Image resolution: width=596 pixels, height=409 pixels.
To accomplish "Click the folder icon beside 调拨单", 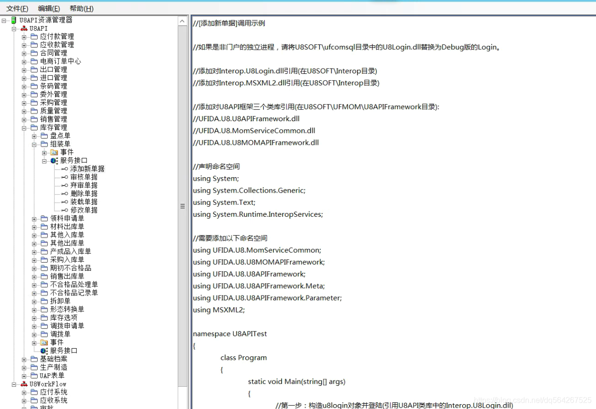I will coord(44,334).
